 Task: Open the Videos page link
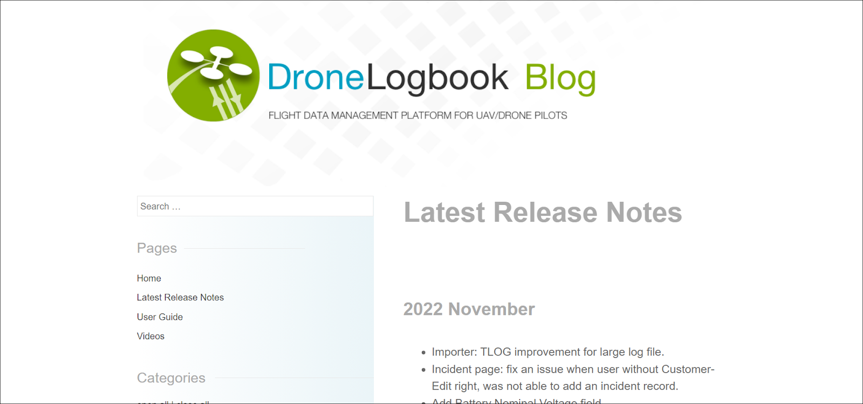[x=150, y=336]
